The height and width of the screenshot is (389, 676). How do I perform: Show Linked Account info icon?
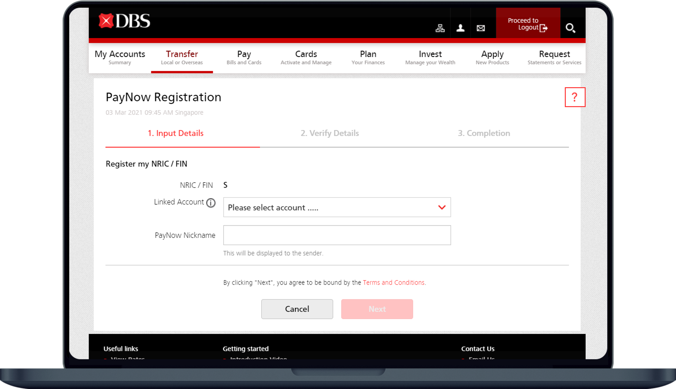coord(211,203)
